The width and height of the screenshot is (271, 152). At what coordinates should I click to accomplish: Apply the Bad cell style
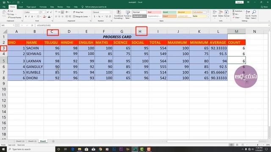click(x=155, y=12)
